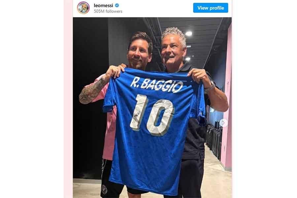297x198 pixels.
Task: Click the R. BAGGIO name on jersey
Action: click(x=157, y=85)
